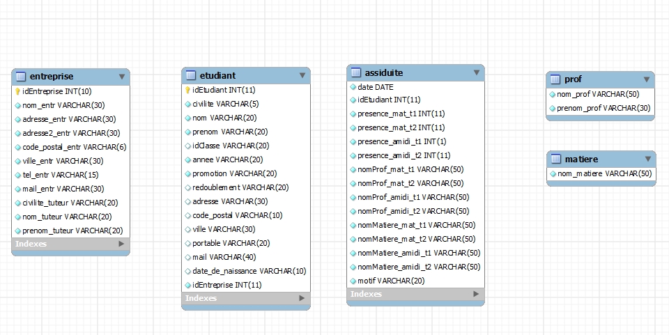Click the hollow diamond beside portable
Viewport: 669px width, 335px height.
[187, 243]
